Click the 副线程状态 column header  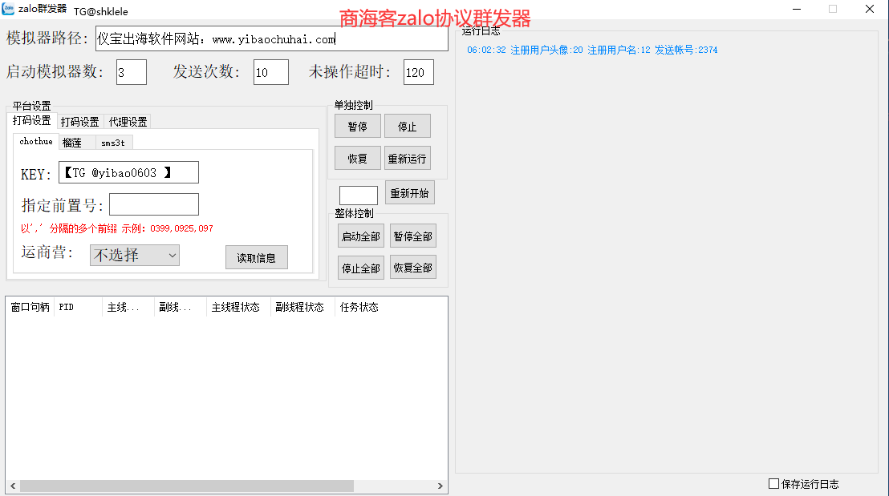click(x=302, y=307)
